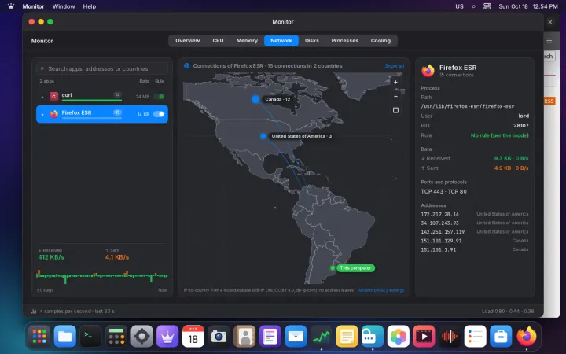
Task: Switch to the Cooling tab
Action: coord(380,40)
